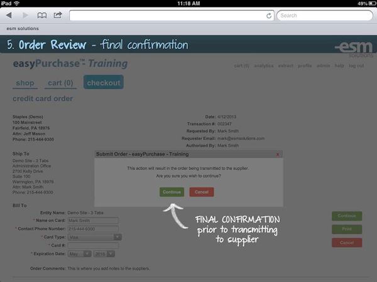Click requester email mark@esmsolutions.com
This screenshot has height=282, width=377.
click(x=241, y=138)
